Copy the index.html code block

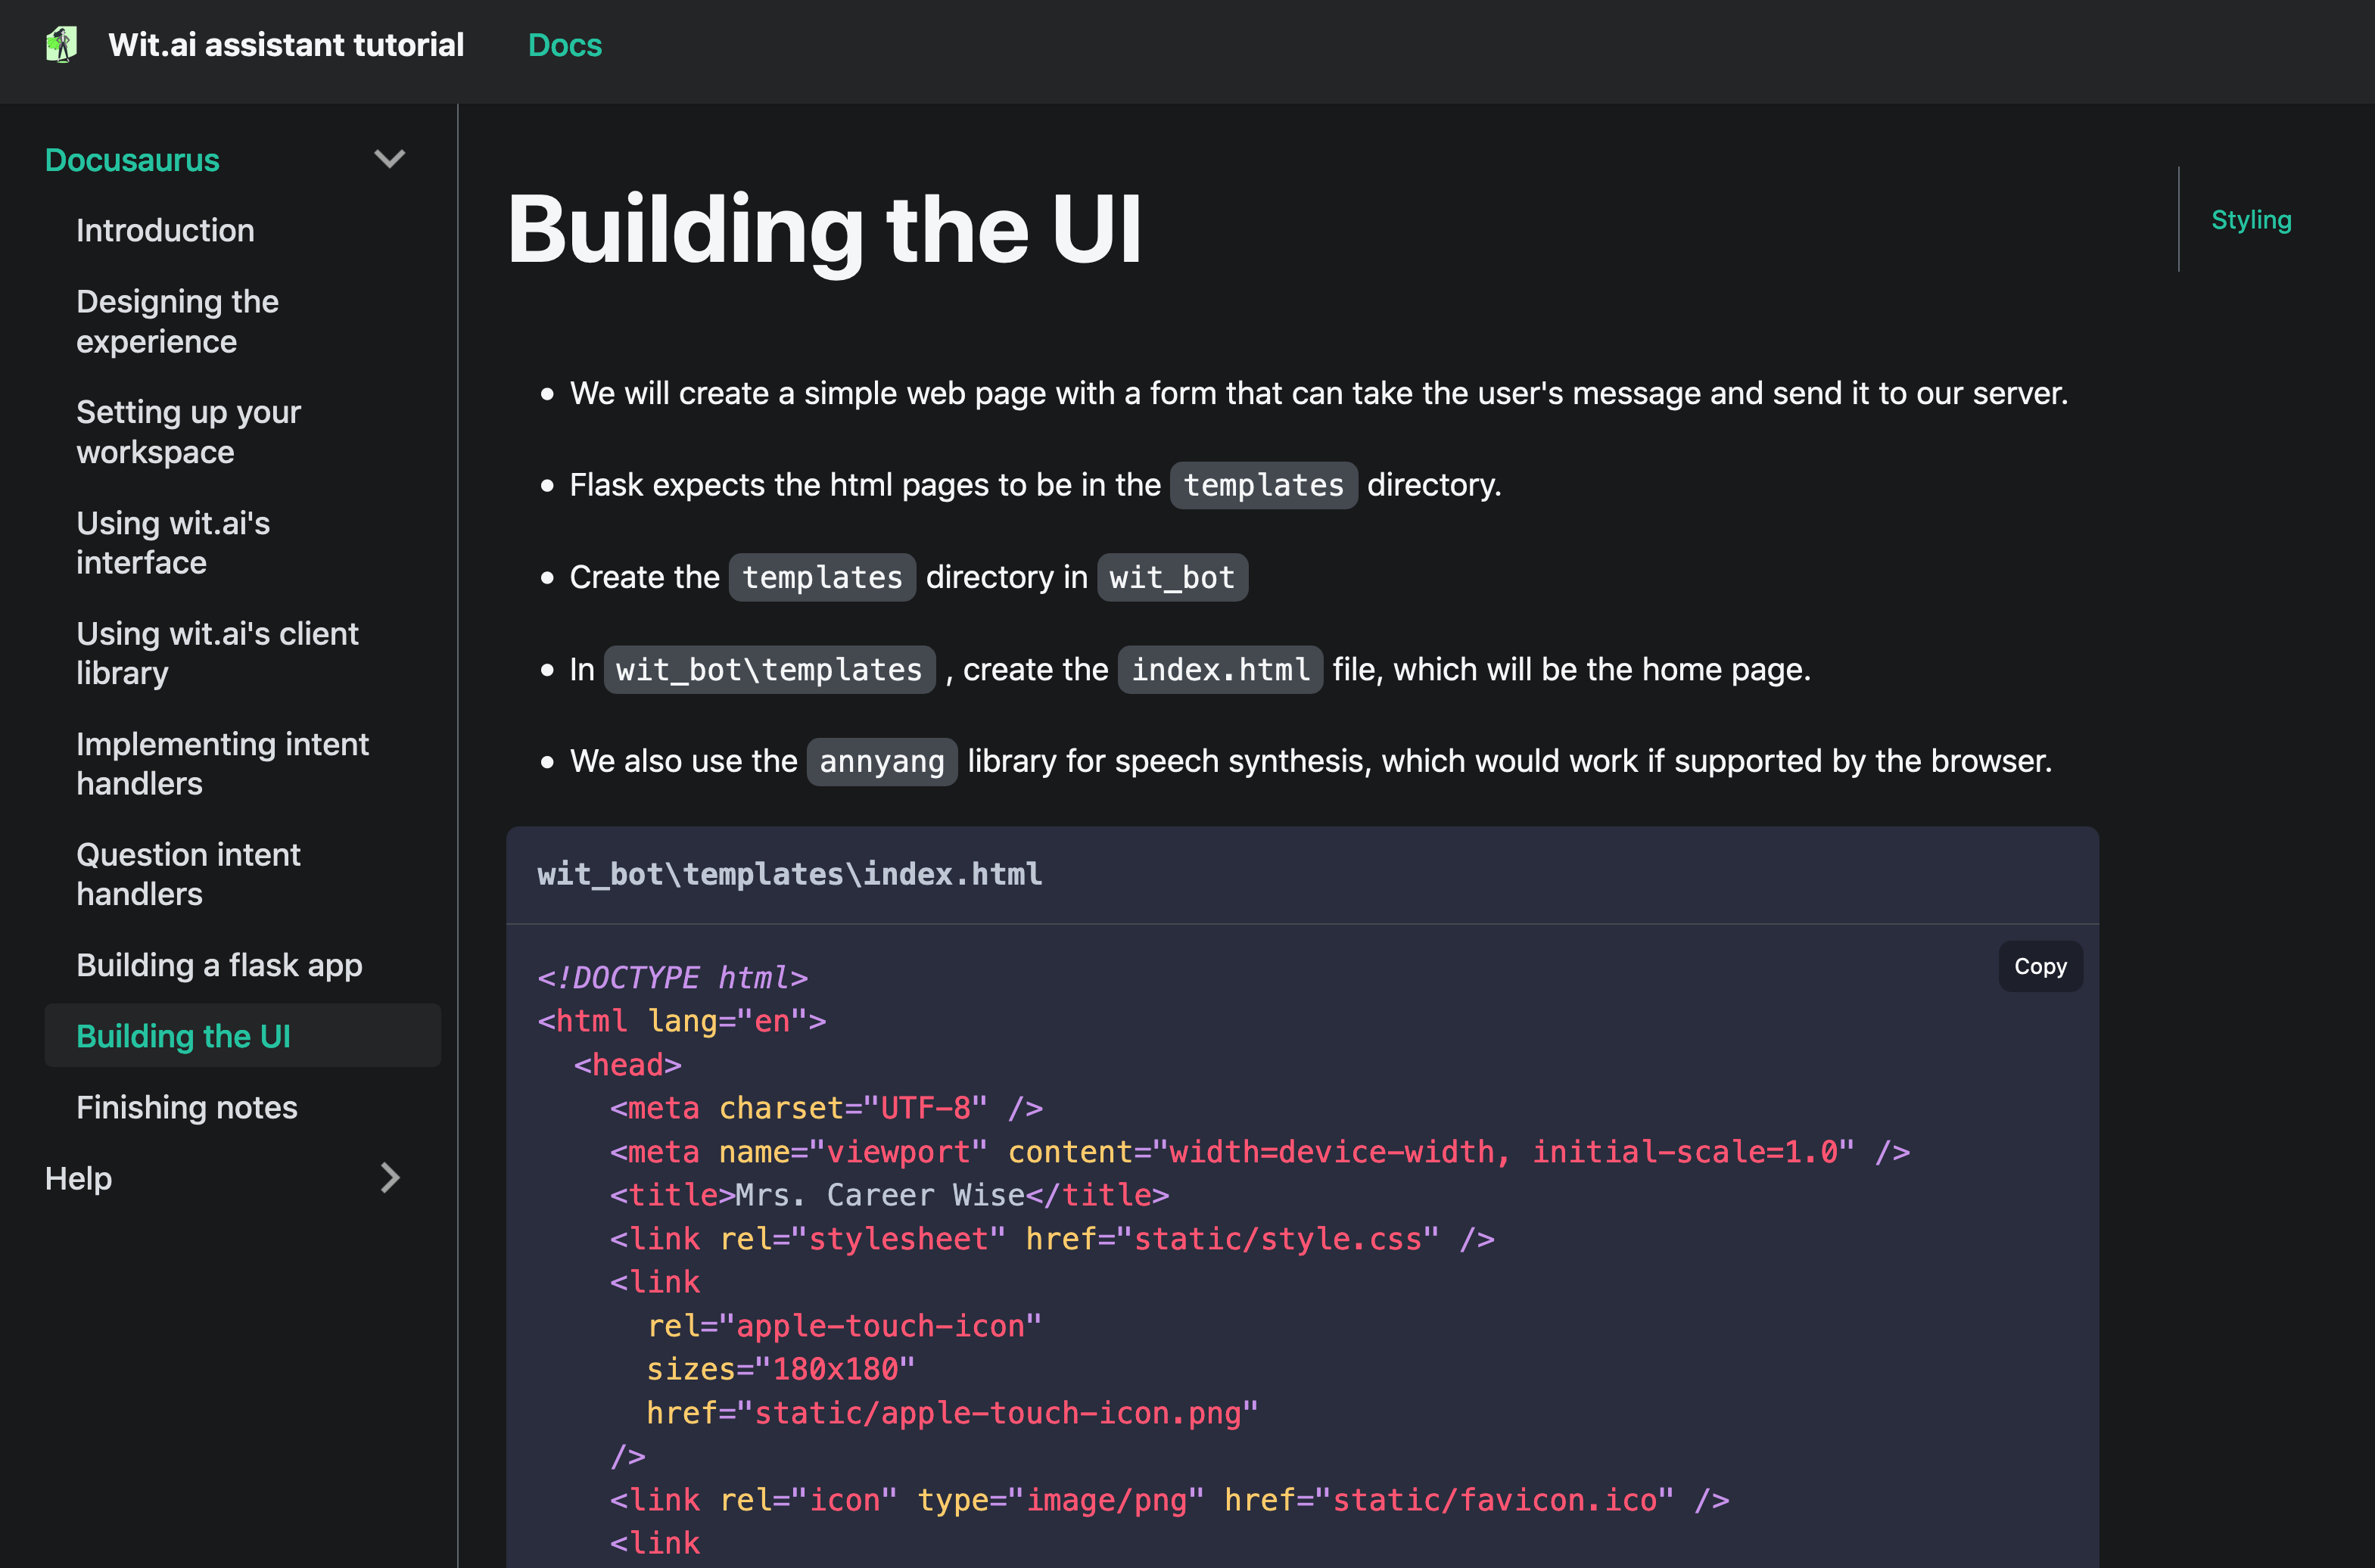2039,966
